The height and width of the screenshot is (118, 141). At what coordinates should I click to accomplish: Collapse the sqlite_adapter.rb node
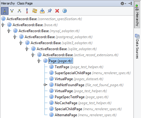point(27,49)
